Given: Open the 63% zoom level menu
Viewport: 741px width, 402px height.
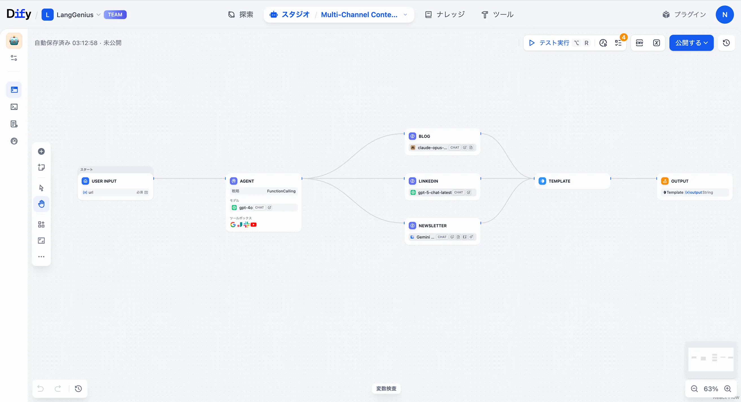Looking at the screenshot, I should [711, 389].
